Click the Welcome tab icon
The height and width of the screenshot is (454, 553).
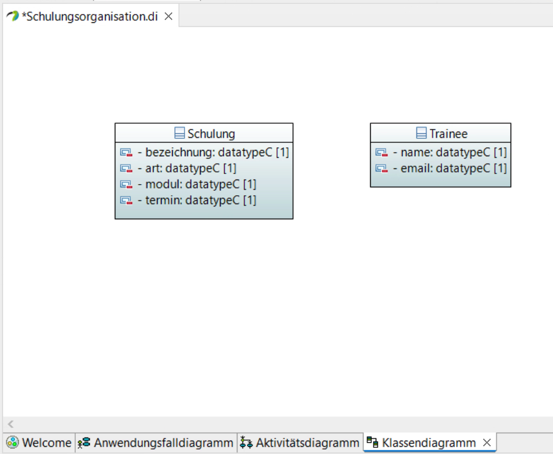click(x=13, y=442)
